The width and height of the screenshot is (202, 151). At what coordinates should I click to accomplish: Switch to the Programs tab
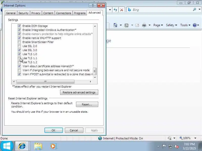[80, 13]
